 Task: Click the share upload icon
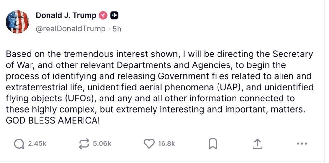click(x=257, y=144)
